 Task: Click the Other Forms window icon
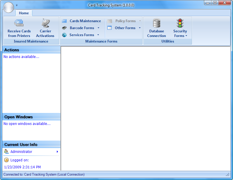(109, 28)
